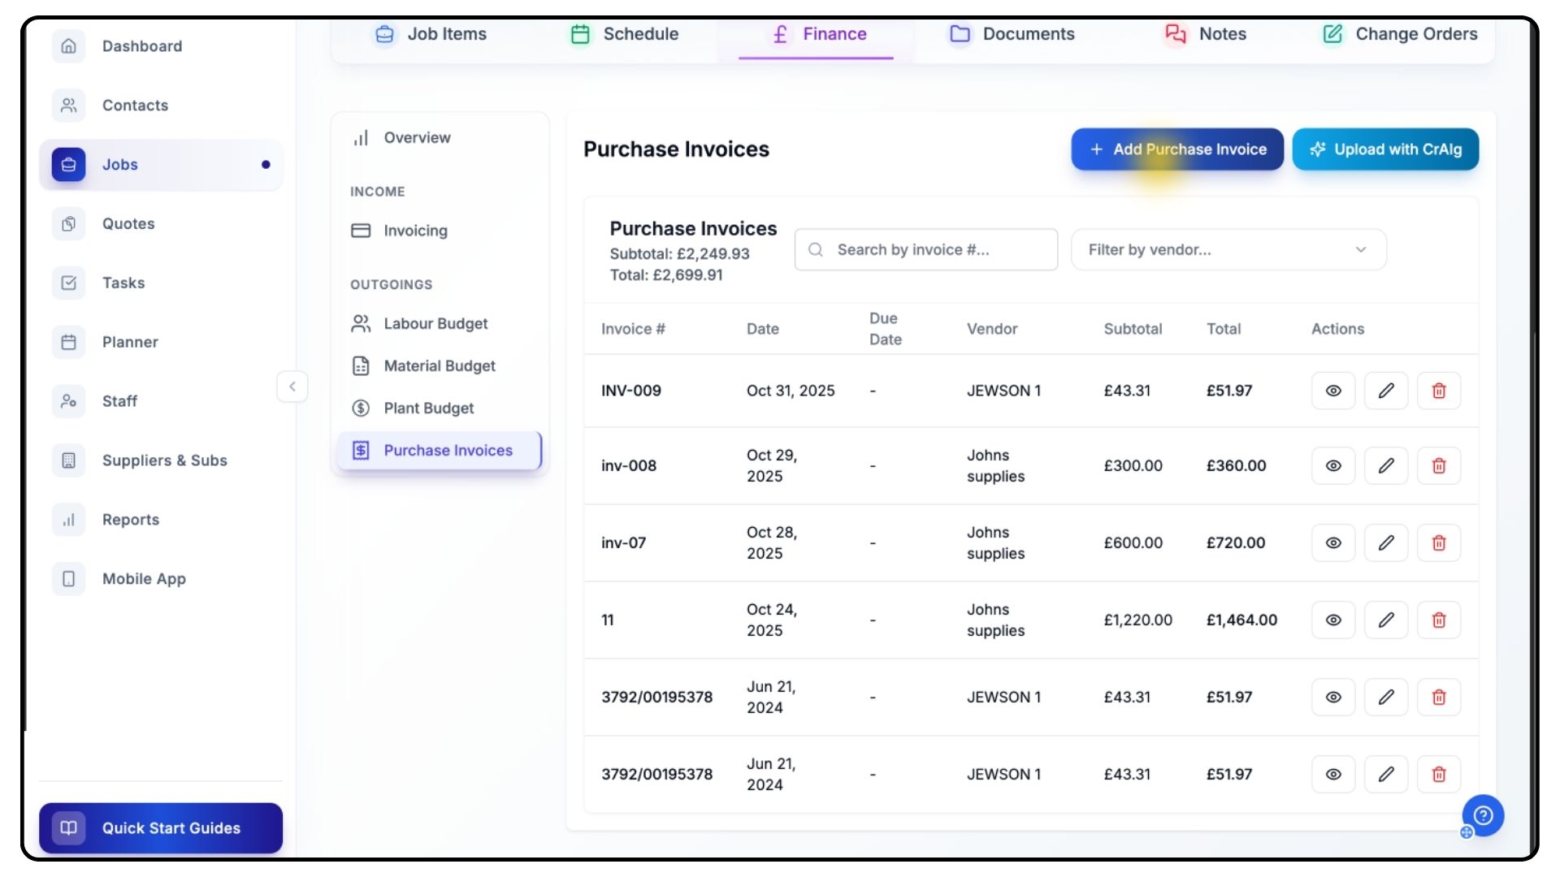Switch to the Documents tab
The height and width of the screenshot is (877, 1560).
click(x=1012, y=34)
